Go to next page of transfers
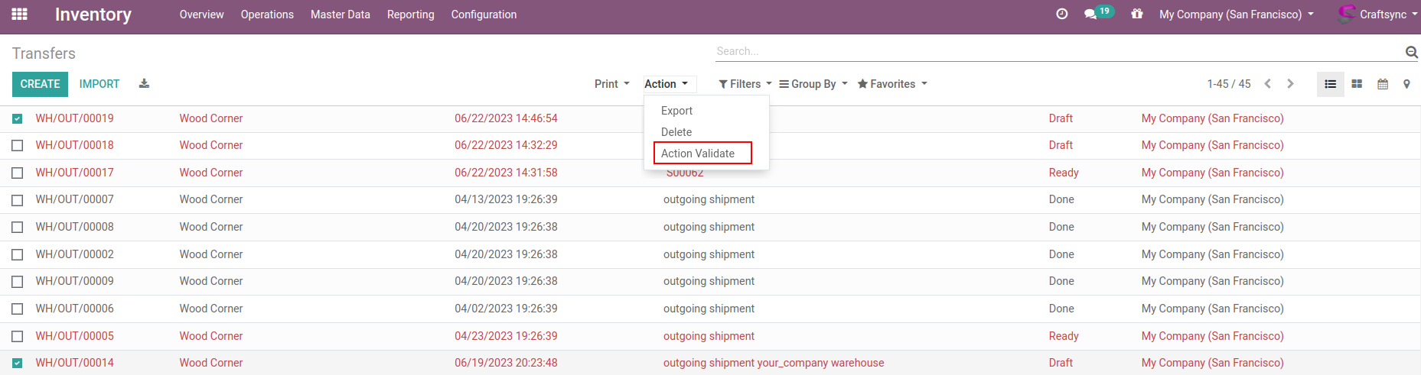 coord(1290,84)
